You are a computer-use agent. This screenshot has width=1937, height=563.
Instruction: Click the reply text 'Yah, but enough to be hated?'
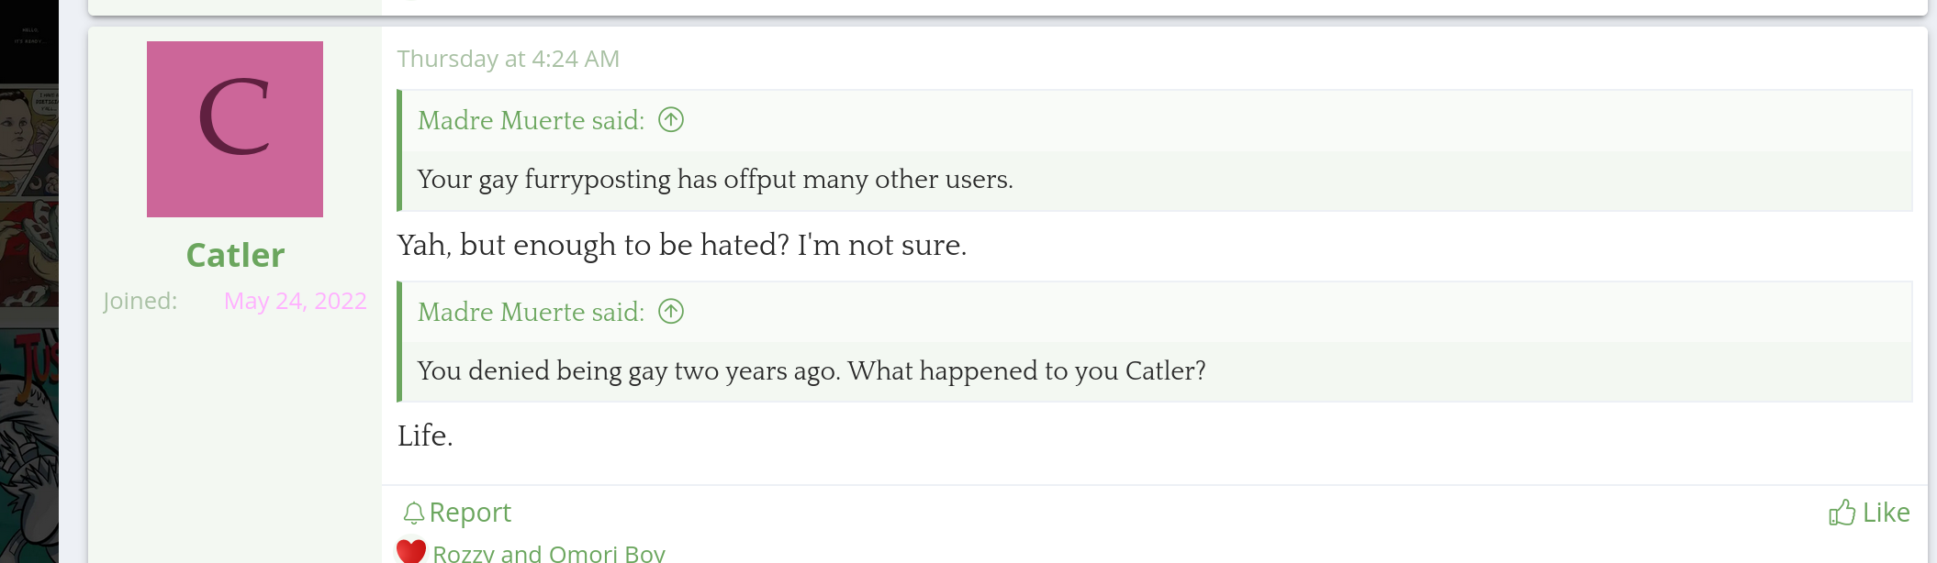[681, 245]
